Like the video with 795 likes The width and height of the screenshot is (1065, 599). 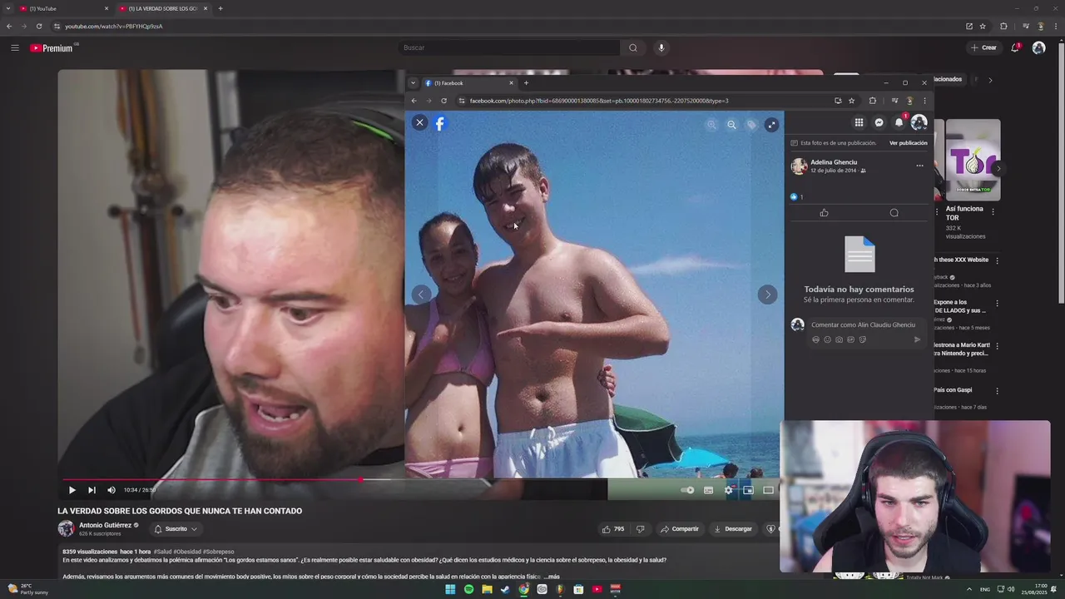click(x=612, y=528)
